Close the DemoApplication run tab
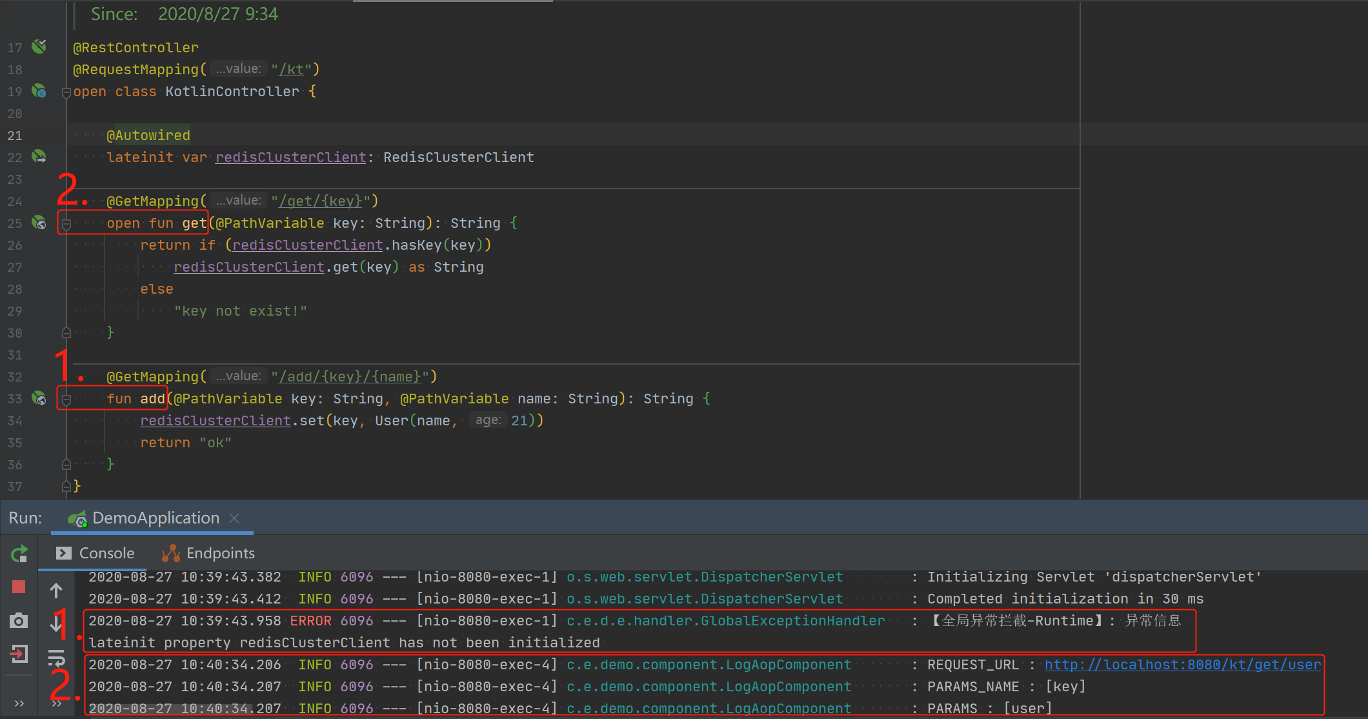This screenshot has height=719, width=1368. 234,518
